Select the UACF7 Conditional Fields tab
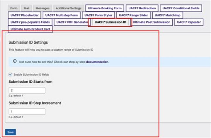This screenshot has width=211, height=138. click(181, 8)
